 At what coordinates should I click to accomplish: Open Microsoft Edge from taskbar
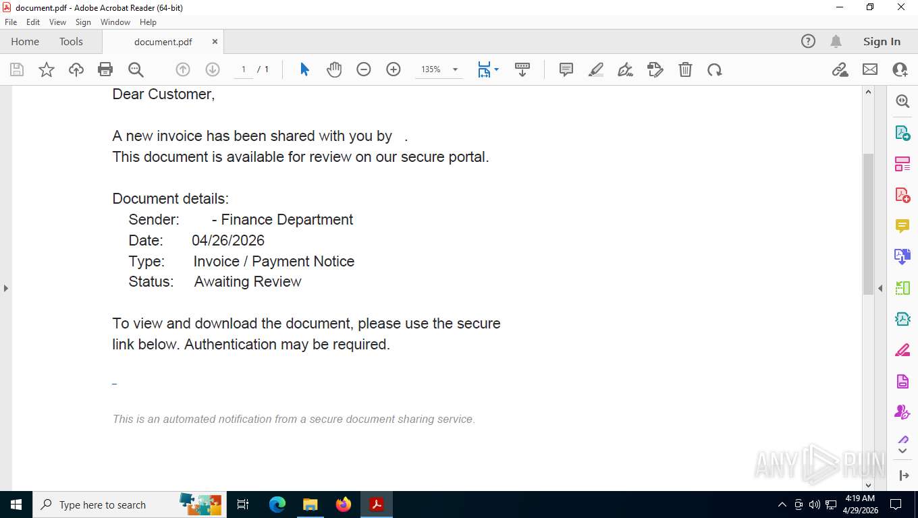(x=277, y=505)
